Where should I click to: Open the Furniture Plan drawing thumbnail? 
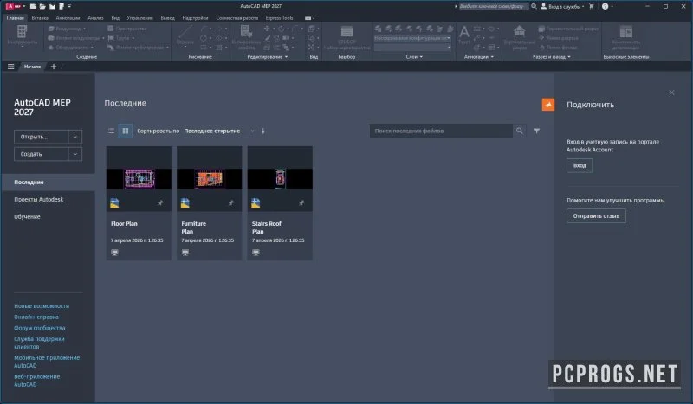pyautogui.click(x=210, y=179)
